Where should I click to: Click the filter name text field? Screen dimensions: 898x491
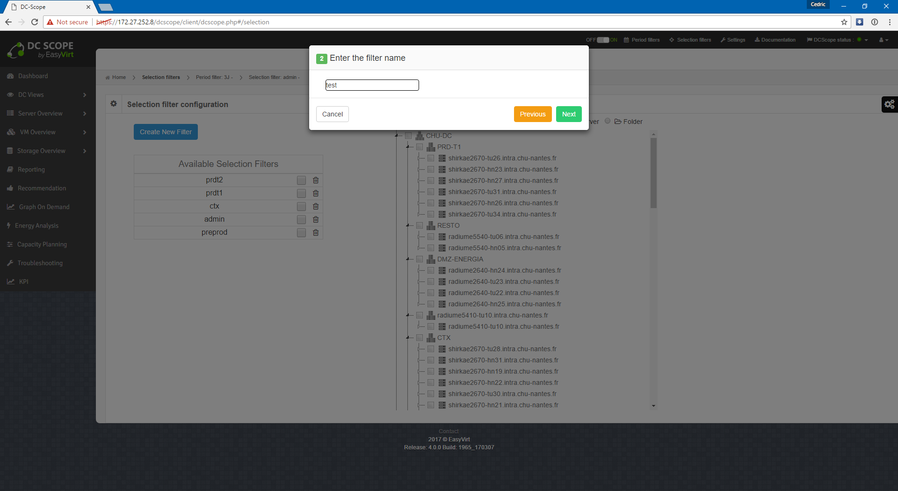(x=372, y=85)
